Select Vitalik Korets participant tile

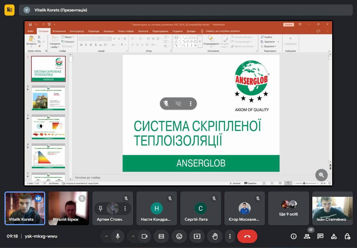tap(25, 208)
